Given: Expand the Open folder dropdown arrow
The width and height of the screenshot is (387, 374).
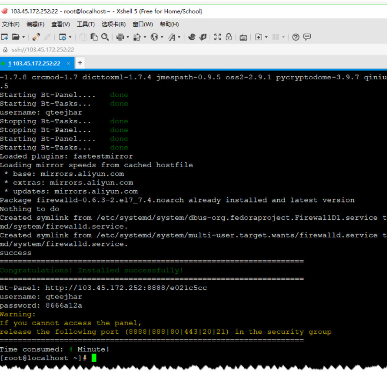Looking at the screenshot, I should 23,37.
